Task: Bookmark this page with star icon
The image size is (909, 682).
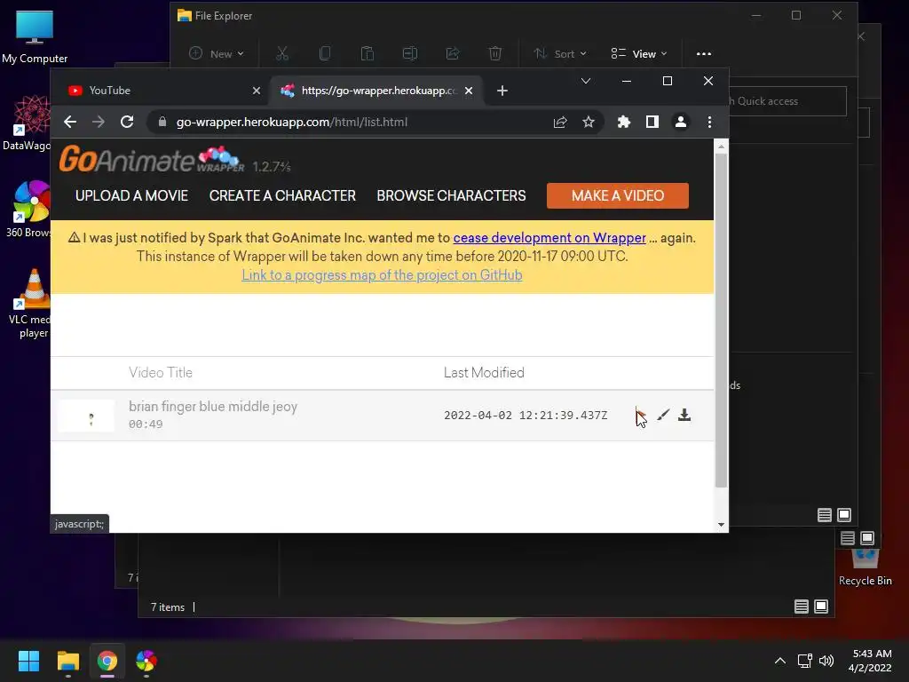Action: pyautogui.click(x=589, y=122)
